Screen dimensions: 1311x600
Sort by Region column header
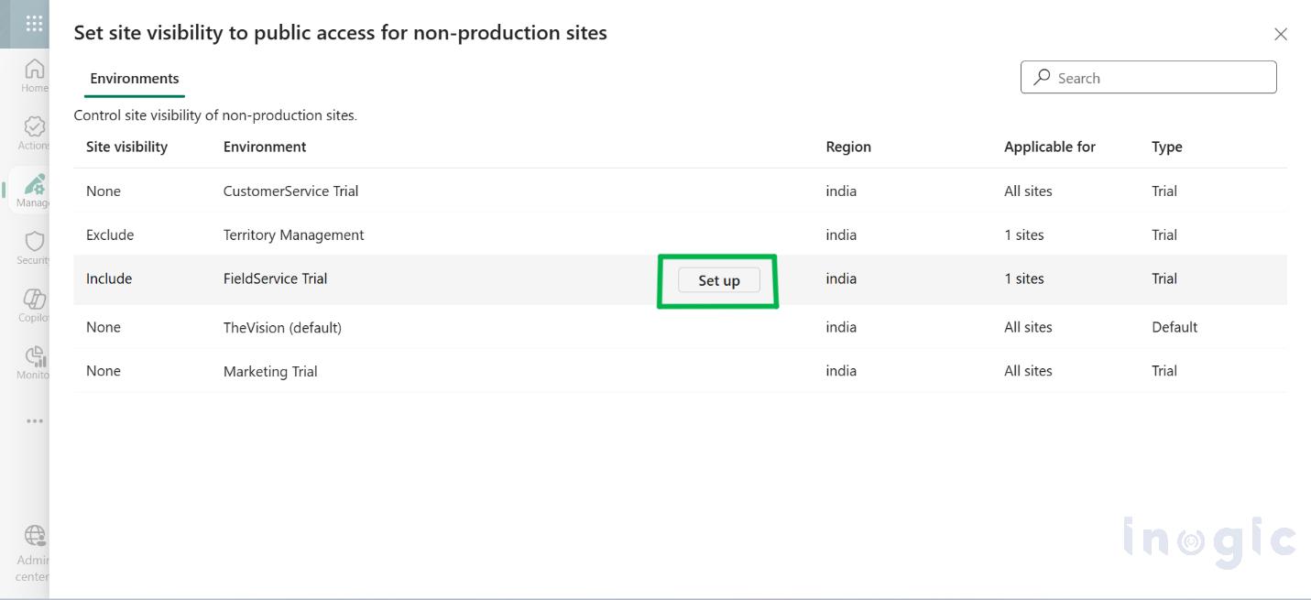[848, 147]
